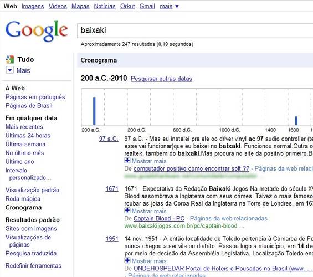The image size is (313, 277).
Task: Select Último ano filter
Action: coord(19,162)
